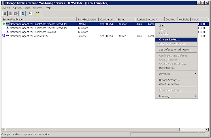
Task: Click the horizontal scrollbar thumb
Action: [92, 129]
